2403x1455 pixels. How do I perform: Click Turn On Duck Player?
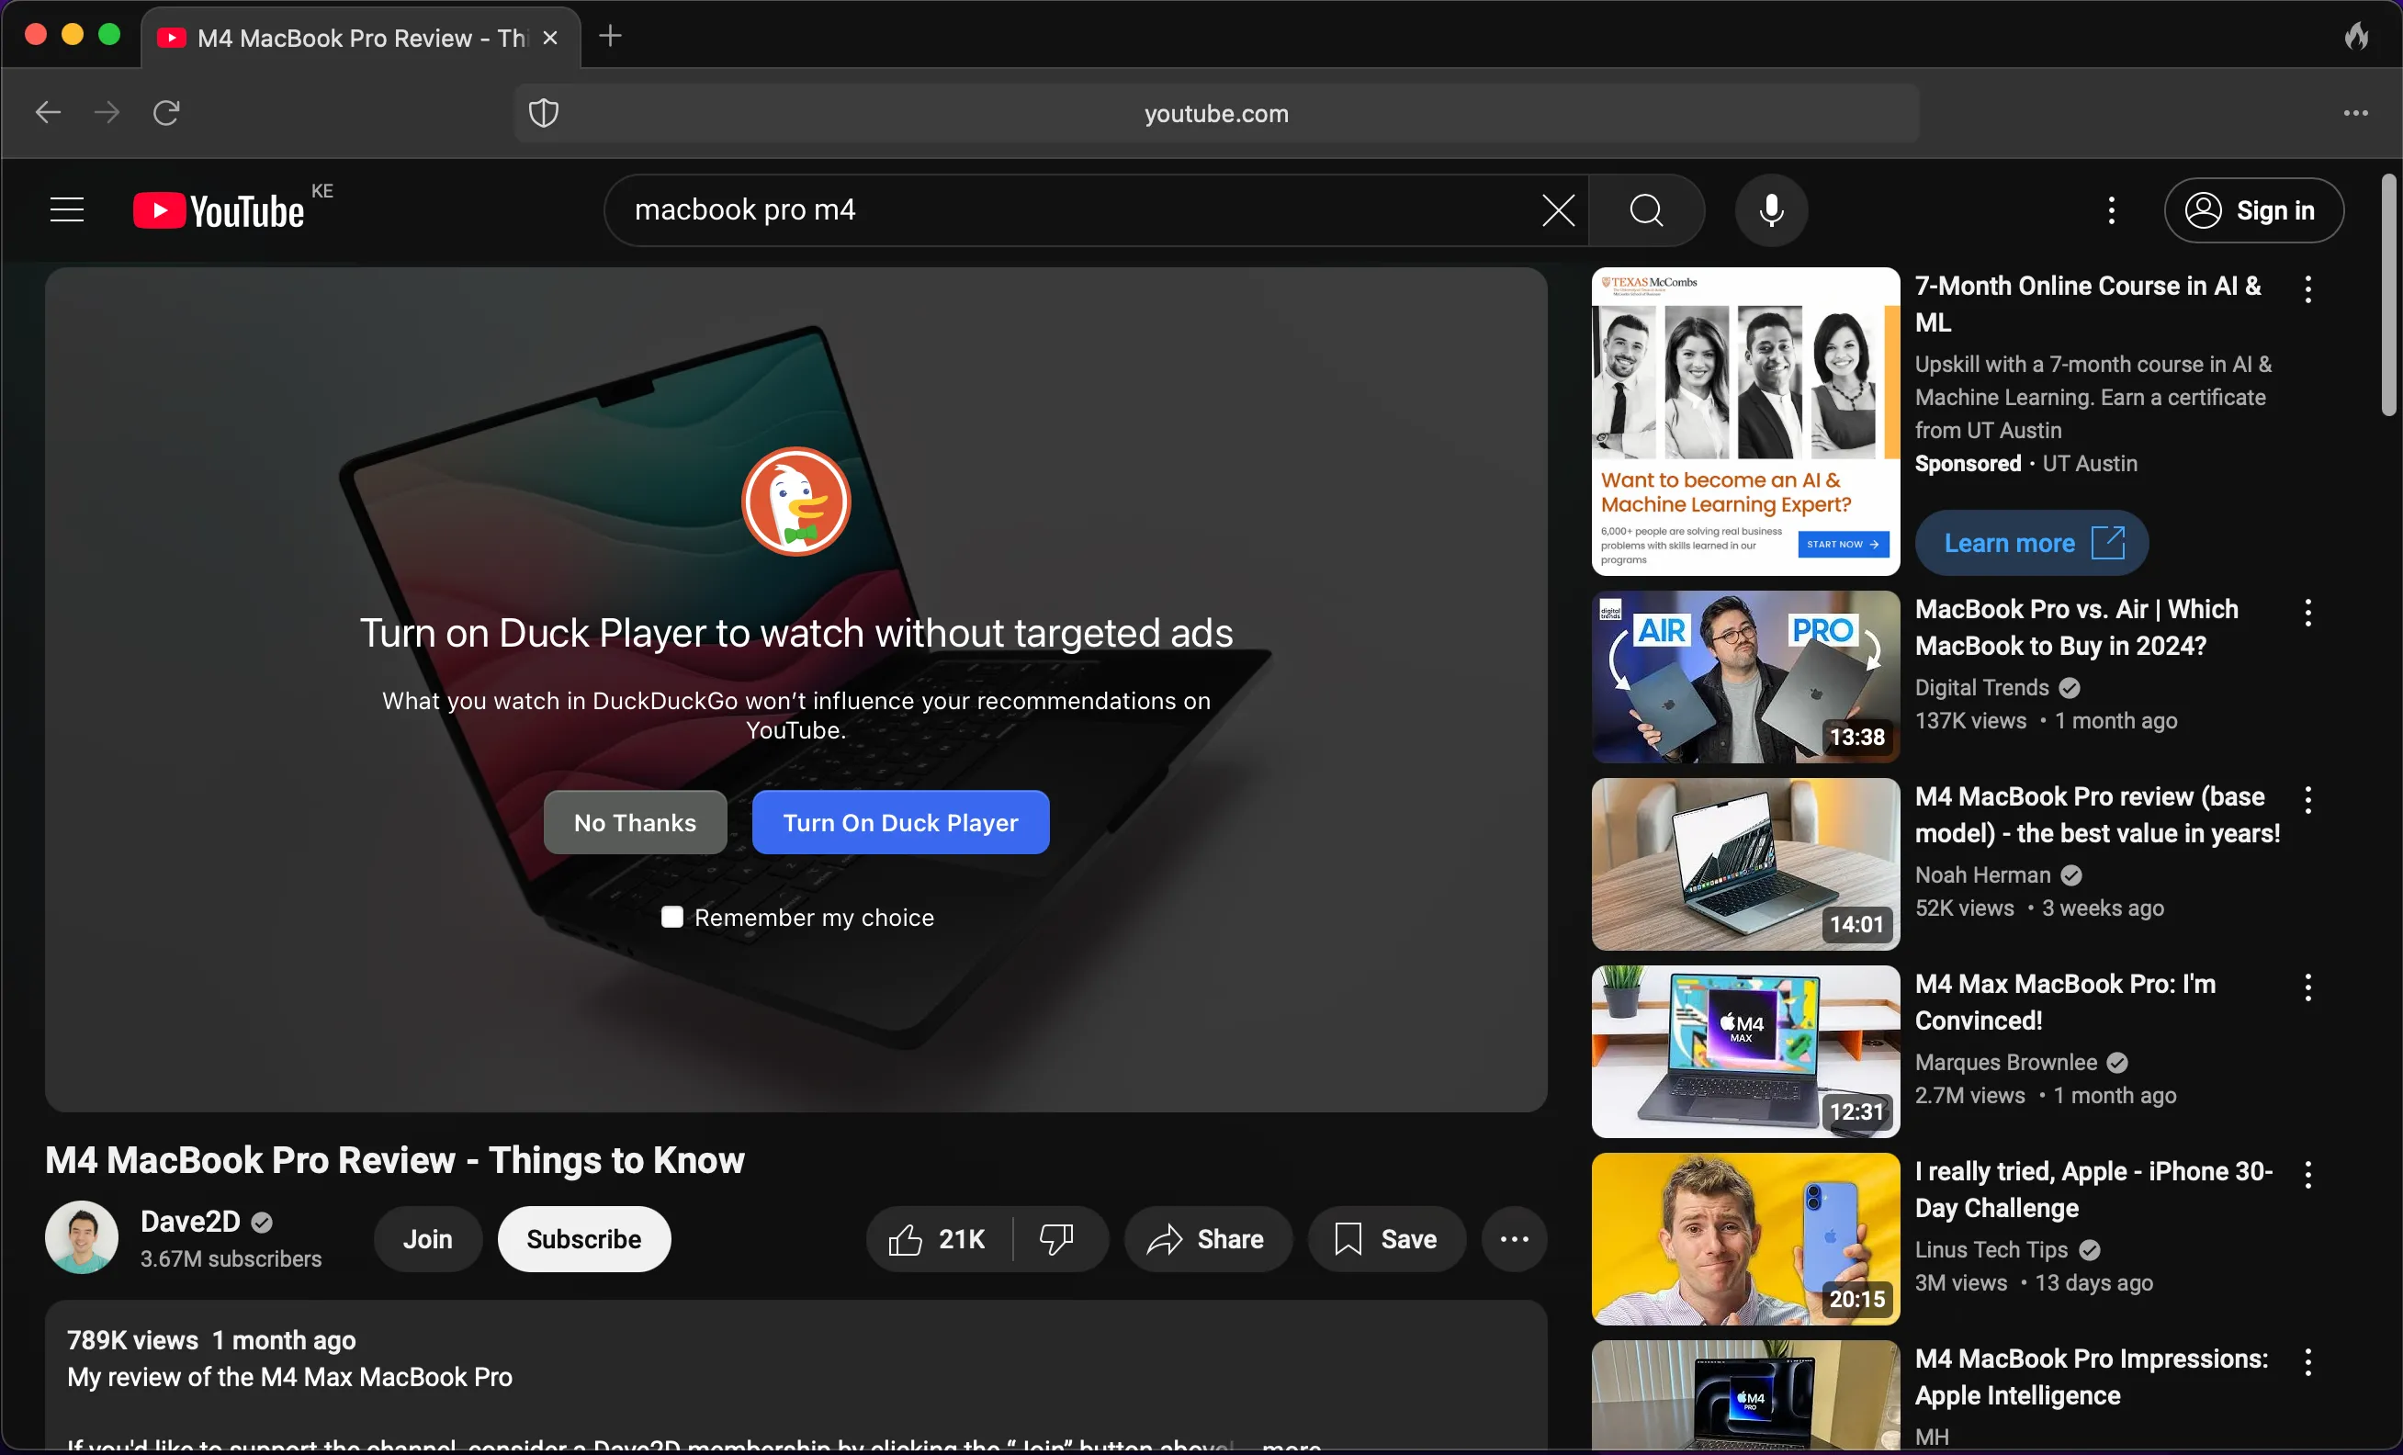click(900, 822)
